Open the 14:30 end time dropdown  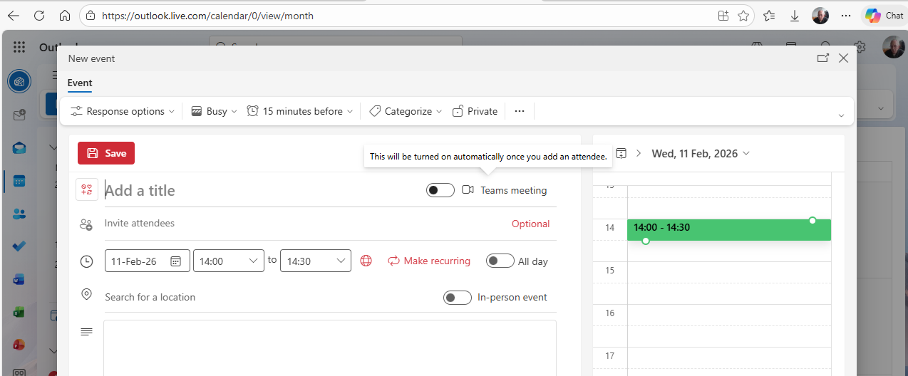(316, 261)
